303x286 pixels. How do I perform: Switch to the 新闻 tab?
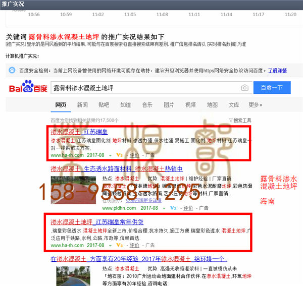(82, 105)
